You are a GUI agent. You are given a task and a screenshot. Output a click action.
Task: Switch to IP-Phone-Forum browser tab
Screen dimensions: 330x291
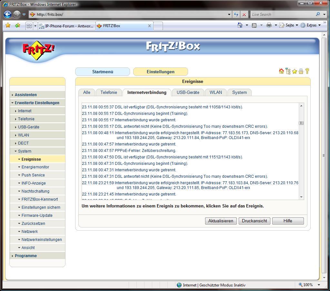(x=67, y=26)
